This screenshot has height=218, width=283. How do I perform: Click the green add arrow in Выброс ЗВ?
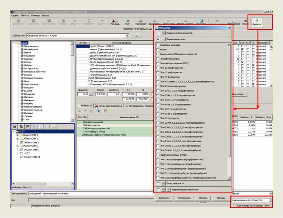(x=80, y=111)
